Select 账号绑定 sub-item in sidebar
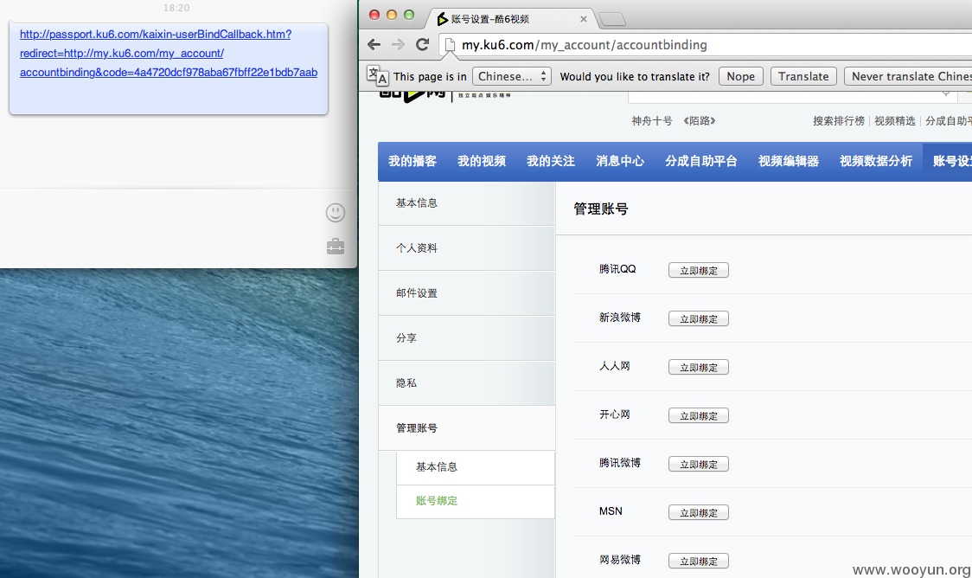Image resolution: width=972 pixels, height=578 pixels. coord(476,501)
